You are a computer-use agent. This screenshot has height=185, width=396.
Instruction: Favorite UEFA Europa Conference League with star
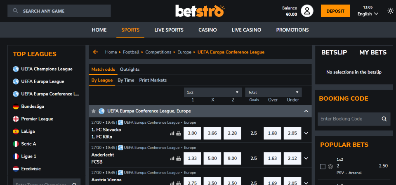tap(94, 111)
